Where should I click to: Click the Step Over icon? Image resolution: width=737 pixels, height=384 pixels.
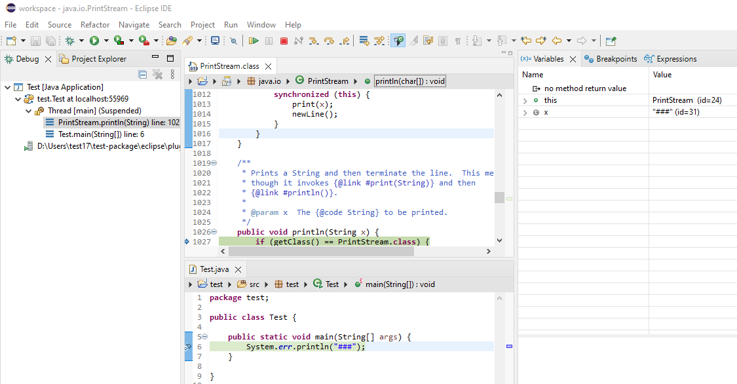click(x=328, y=40)
